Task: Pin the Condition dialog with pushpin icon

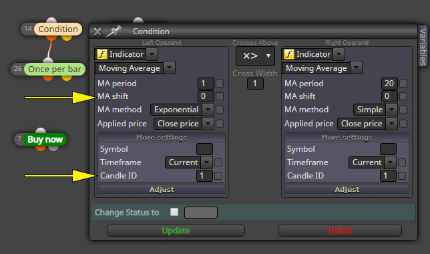Action: 114,31
